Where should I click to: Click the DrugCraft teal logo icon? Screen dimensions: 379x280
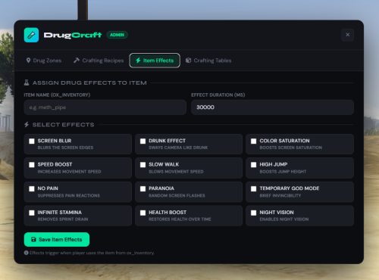pos(31,35)
